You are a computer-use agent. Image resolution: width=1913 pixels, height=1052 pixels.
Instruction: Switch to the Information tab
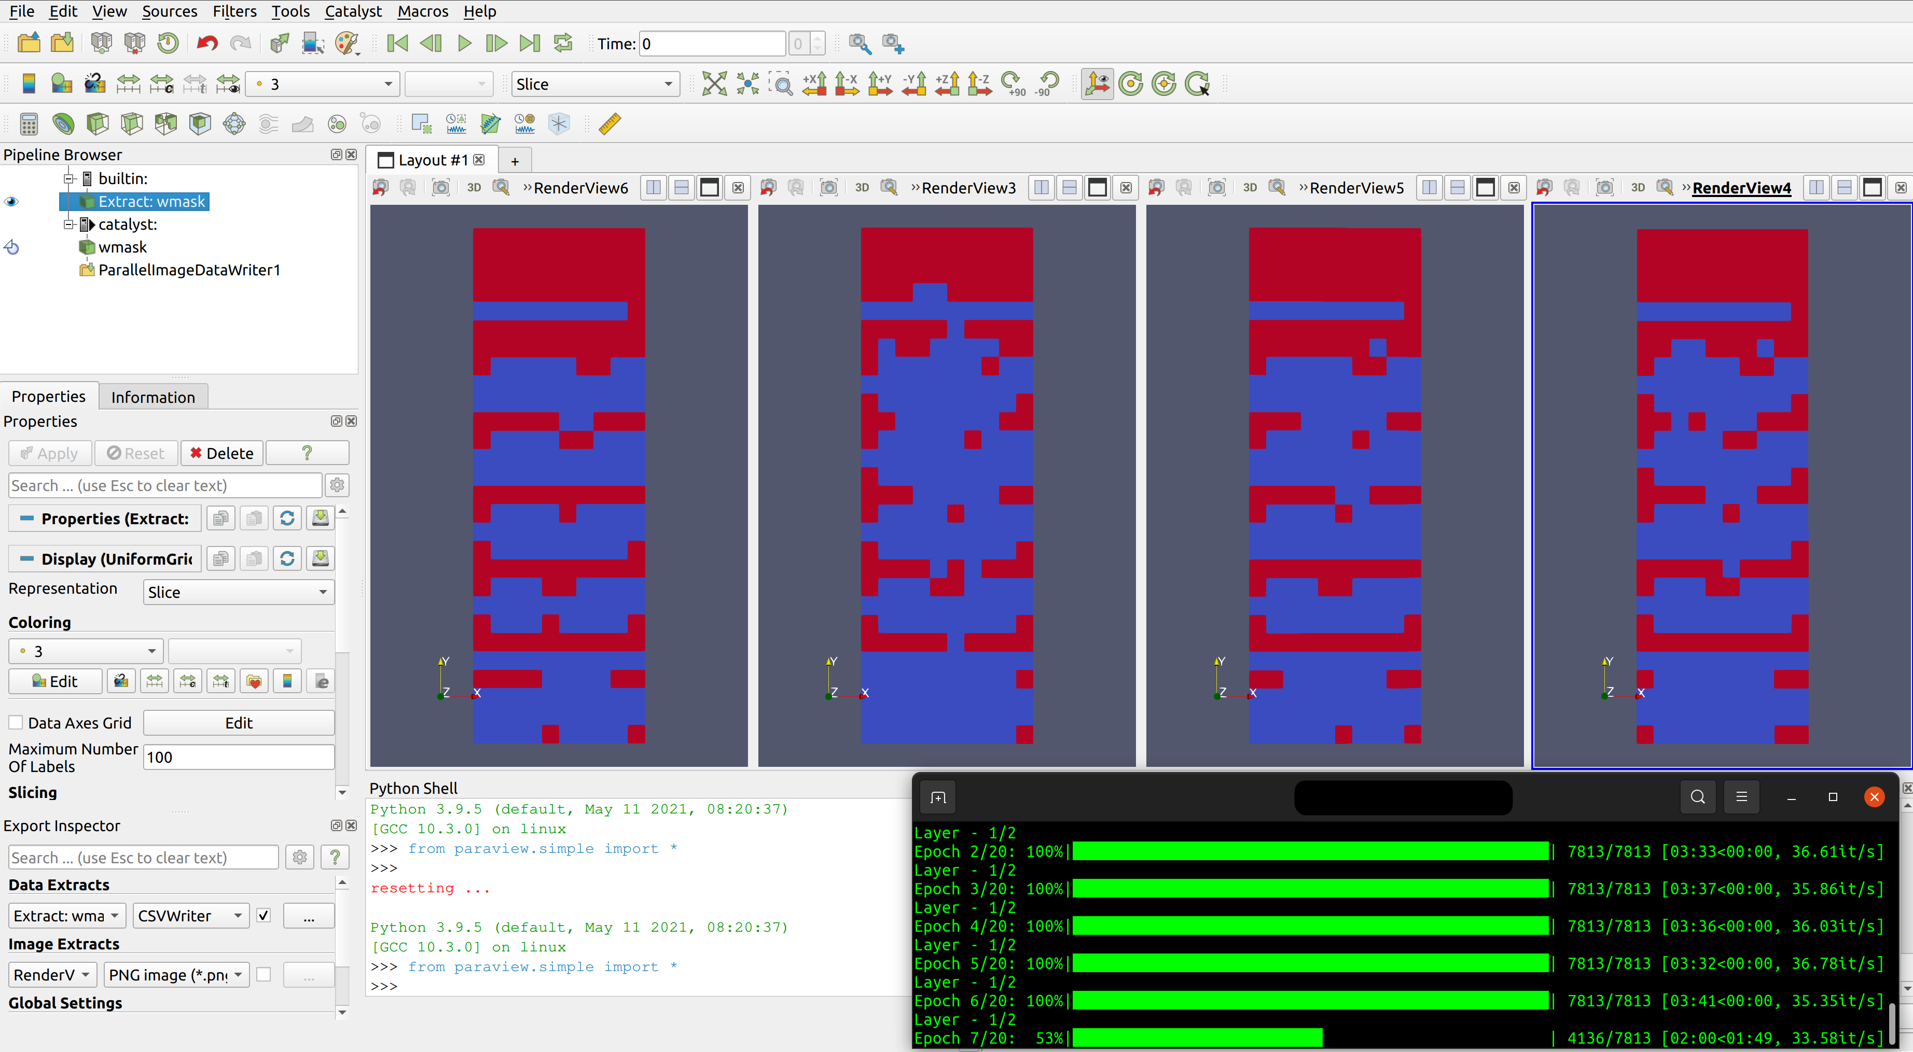click(x=153, y=397)
